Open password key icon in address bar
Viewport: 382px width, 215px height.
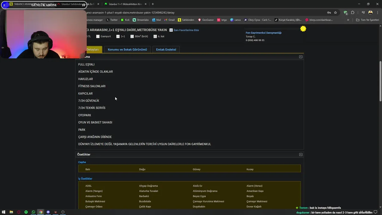(x=329, y=13)
